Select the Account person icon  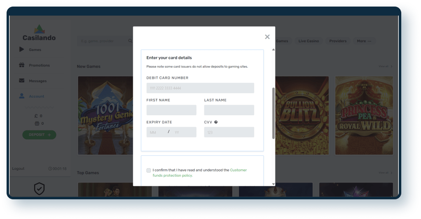click(x=22, y=96)
